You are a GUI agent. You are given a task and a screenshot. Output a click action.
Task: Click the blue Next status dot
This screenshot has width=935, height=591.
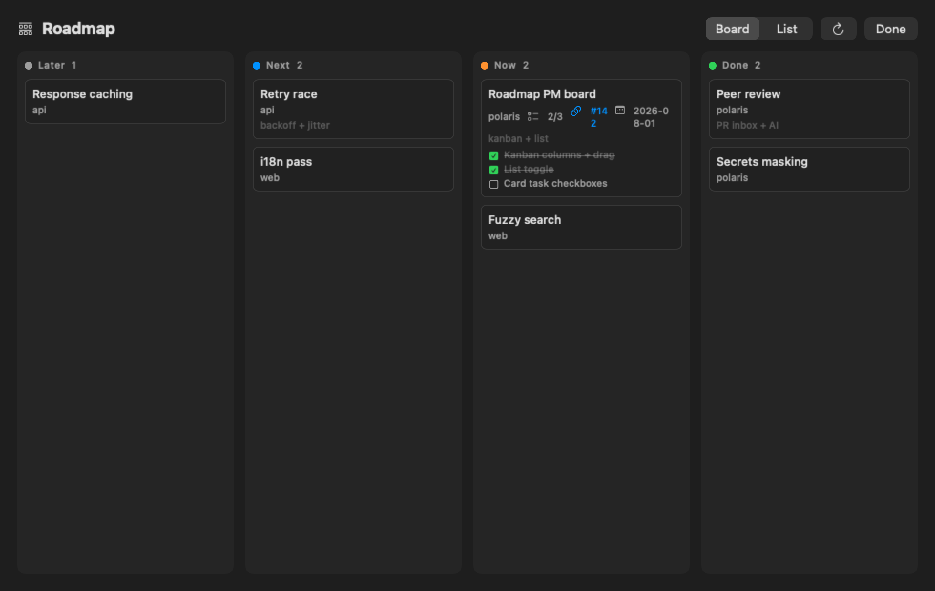point(257,66)
